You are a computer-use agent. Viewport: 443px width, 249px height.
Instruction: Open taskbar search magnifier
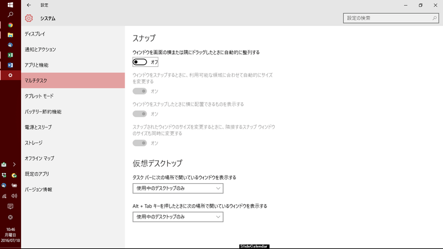(x=11, y=14)
